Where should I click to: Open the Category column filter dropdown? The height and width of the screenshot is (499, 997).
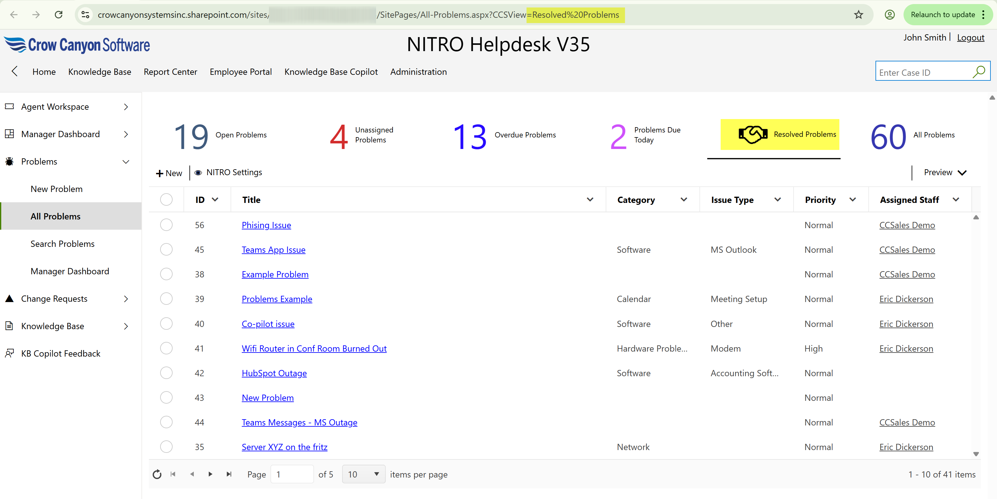click(684, 200)
